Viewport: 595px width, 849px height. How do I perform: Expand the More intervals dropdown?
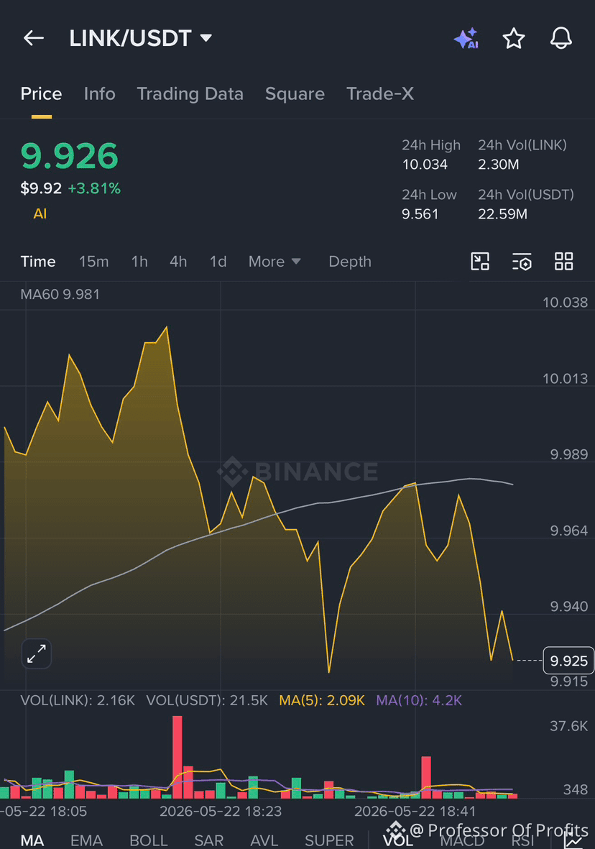tap(275, 262)
